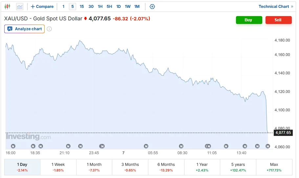Click the 23:45 time axis label
Screen dimensions: 299x178
pyautogui.click(x=94, y=153)
